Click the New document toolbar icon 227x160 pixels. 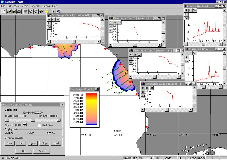tap(4, 11)
